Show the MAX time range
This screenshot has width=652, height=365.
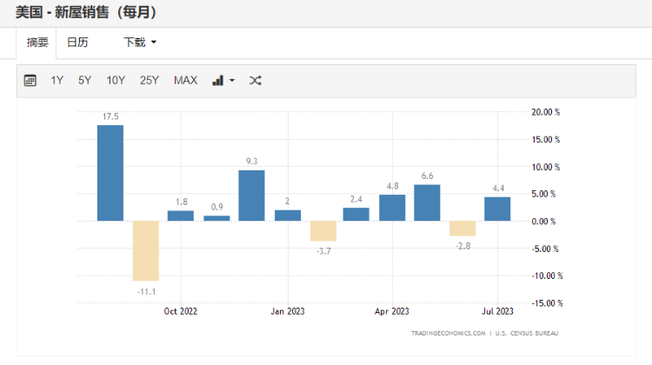pyautogui.click(x=185, y=81)
